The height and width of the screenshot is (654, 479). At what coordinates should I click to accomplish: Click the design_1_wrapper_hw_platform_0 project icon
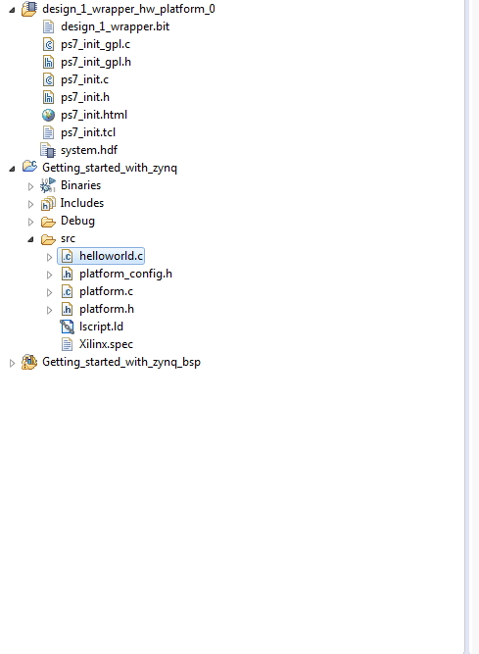pos(29,9)
